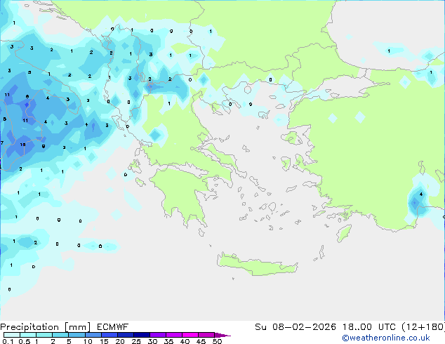Click the '10' legend scale label

tap(88, 341)
